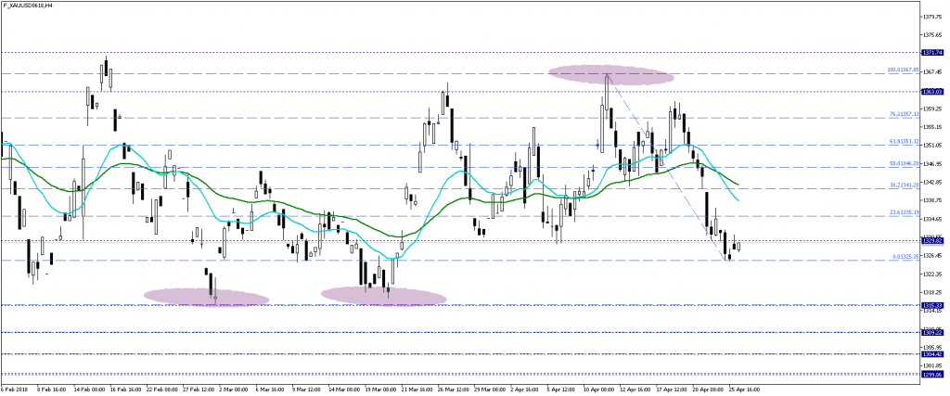This screenshot has height=396, width=950.
Task: Click the 1318.25 price scale value
Action: tap(933, 292)
